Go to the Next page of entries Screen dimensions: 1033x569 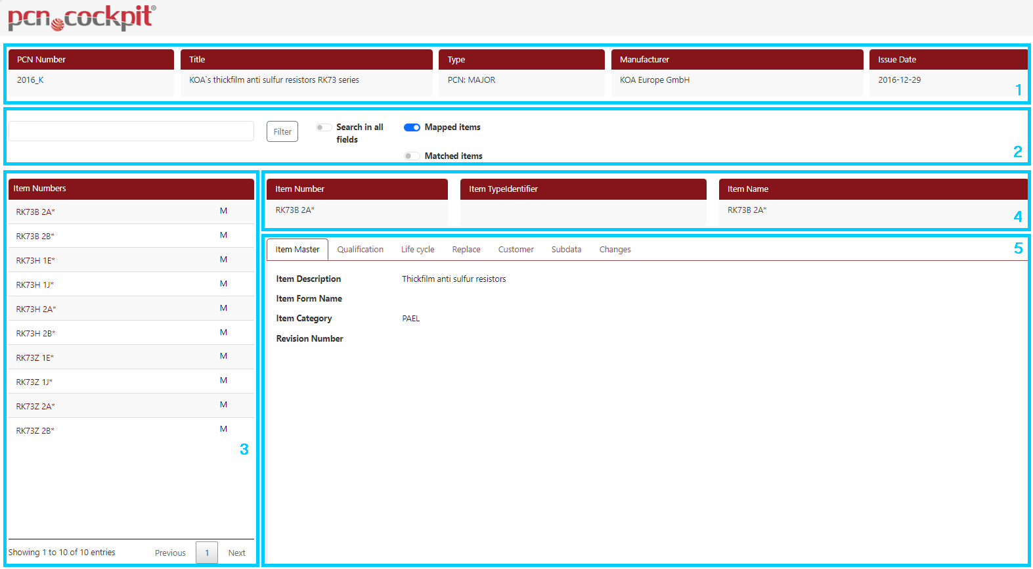pyautogui.click(x=236, y=553)
